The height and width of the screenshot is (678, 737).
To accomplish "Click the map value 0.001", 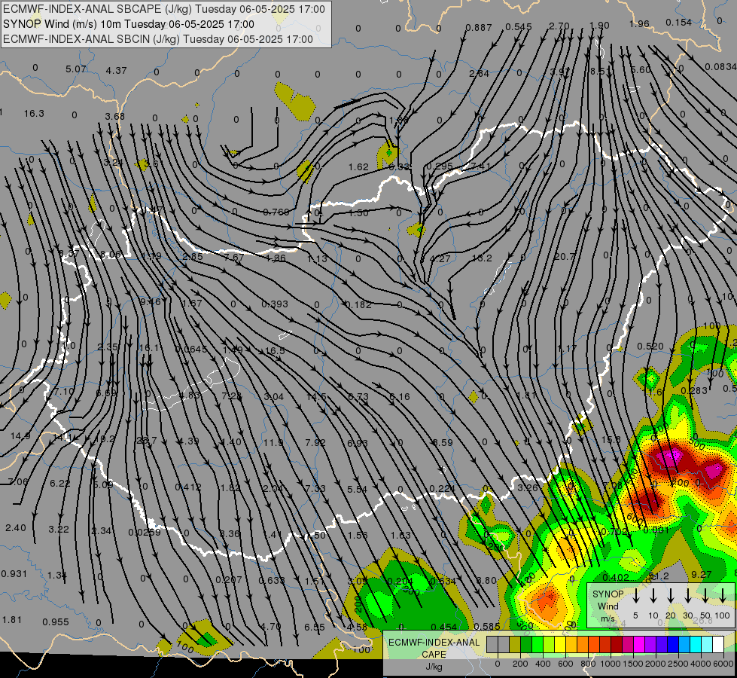I will point(656,530).
